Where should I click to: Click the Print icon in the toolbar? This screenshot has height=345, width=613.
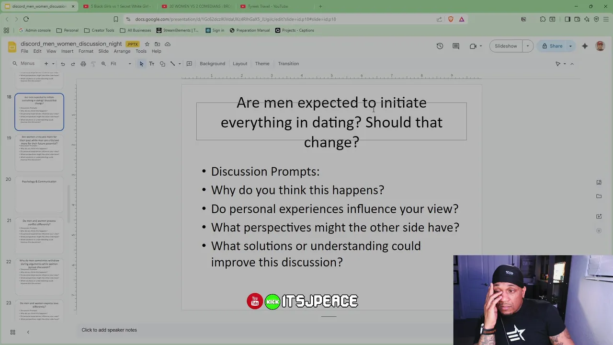point(83,64)
